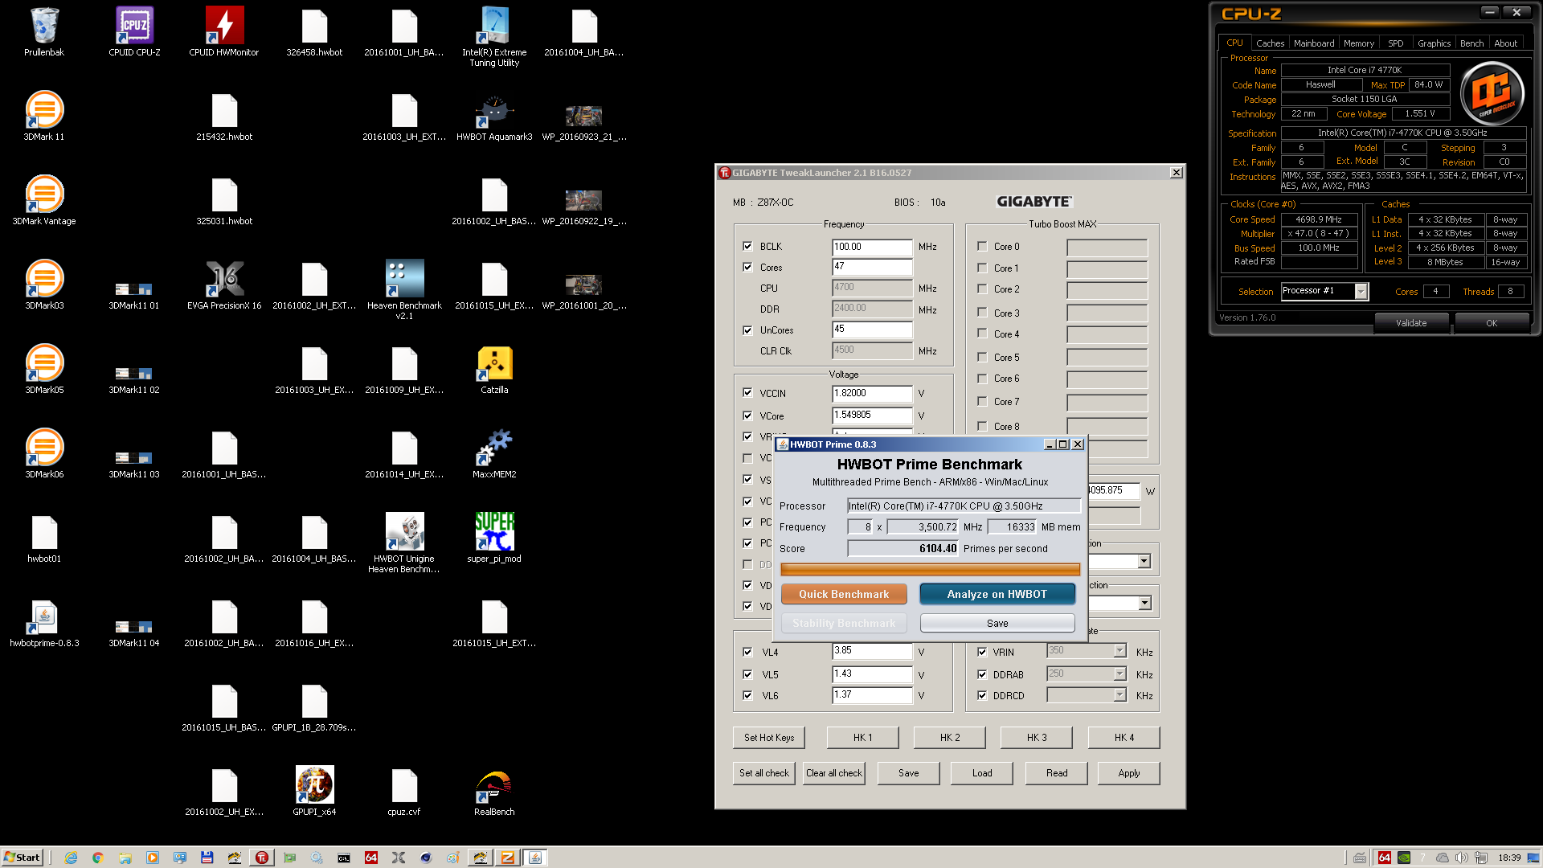The width and height of the screenshot is (1543, 868).
Task: Toggle the DDRAB checkbox
Action: tap(982, 674)
